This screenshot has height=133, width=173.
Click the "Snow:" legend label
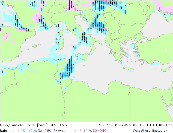point(58,131)
